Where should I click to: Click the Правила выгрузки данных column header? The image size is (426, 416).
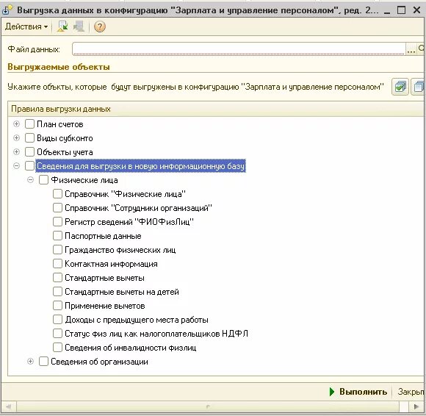(x=216, y=109)
